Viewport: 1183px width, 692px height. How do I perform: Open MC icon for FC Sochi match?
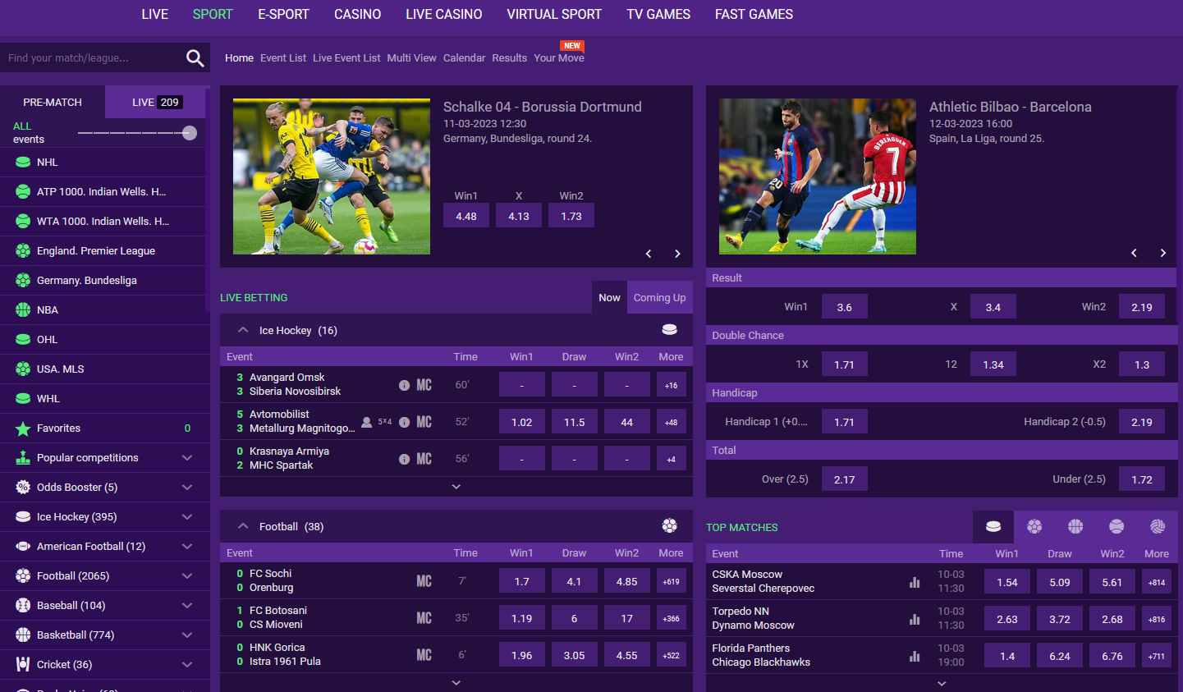[x=424, y=581]
